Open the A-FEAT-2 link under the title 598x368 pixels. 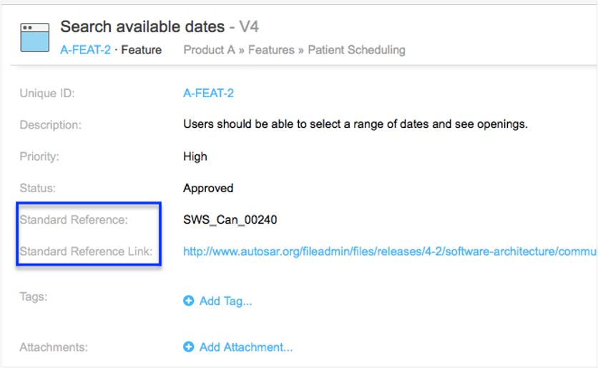pyautogui.click(x=85, y=50)
